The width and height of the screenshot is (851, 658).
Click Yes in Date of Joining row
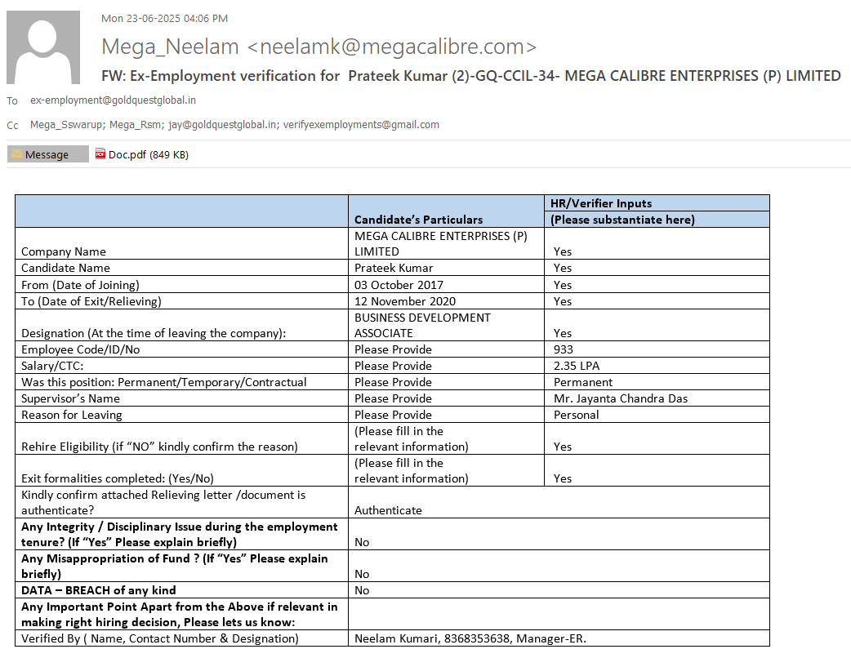coord(562,285)
